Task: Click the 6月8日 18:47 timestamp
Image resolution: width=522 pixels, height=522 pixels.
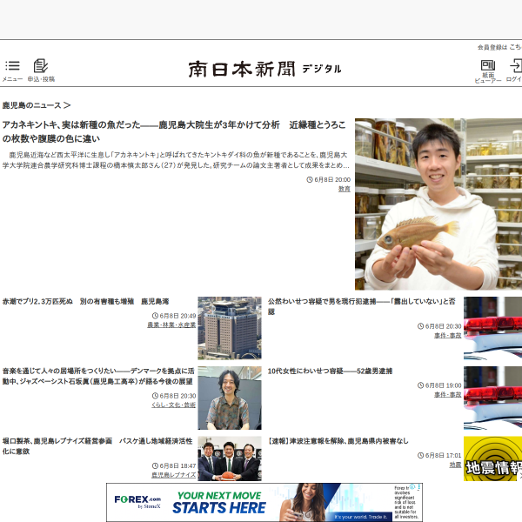Action: click(174, 465)
